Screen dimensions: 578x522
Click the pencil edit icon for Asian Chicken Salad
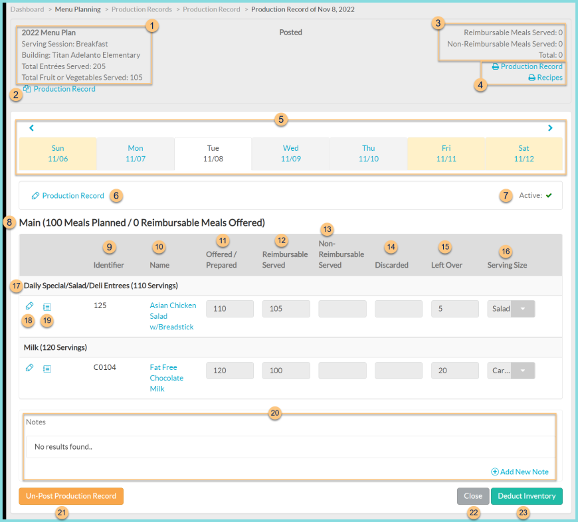29,305
